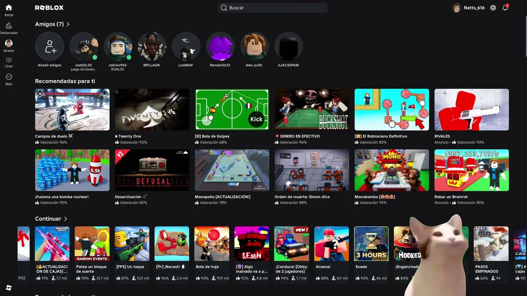Viewport: 527px width, 296px height.
Task: Open JustGD_02 friend avatar
Action: coord(84,46)
